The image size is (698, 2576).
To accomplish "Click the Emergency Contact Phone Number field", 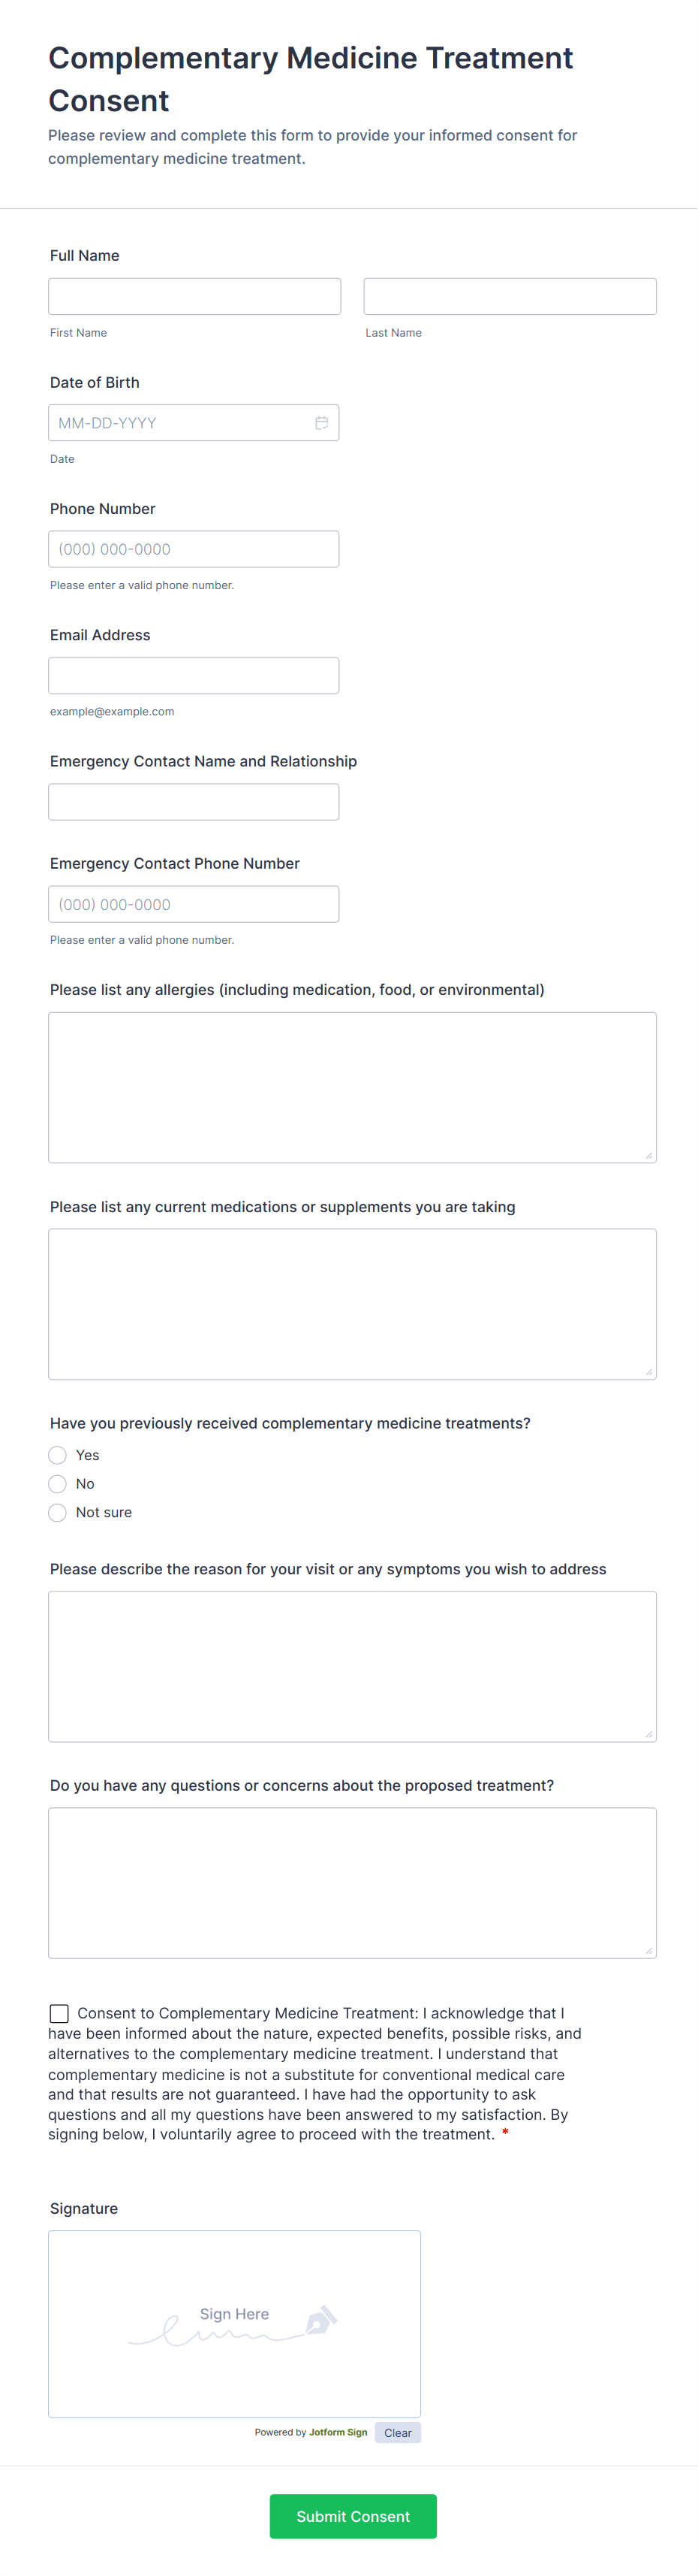I will tap(194, 903).
